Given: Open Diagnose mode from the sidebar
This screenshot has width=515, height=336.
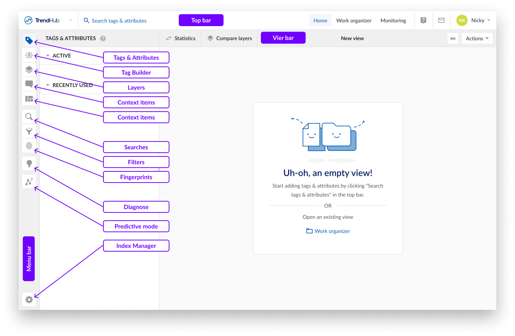Looking at the screenshot, I should coord(29,163).
